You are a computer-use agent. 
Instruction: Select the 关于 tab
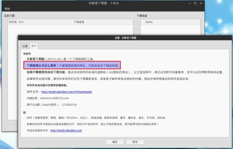(x=34, y=46)
